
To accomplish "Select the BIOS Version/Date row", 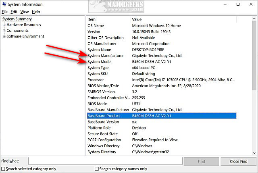I will pos(162,86).
